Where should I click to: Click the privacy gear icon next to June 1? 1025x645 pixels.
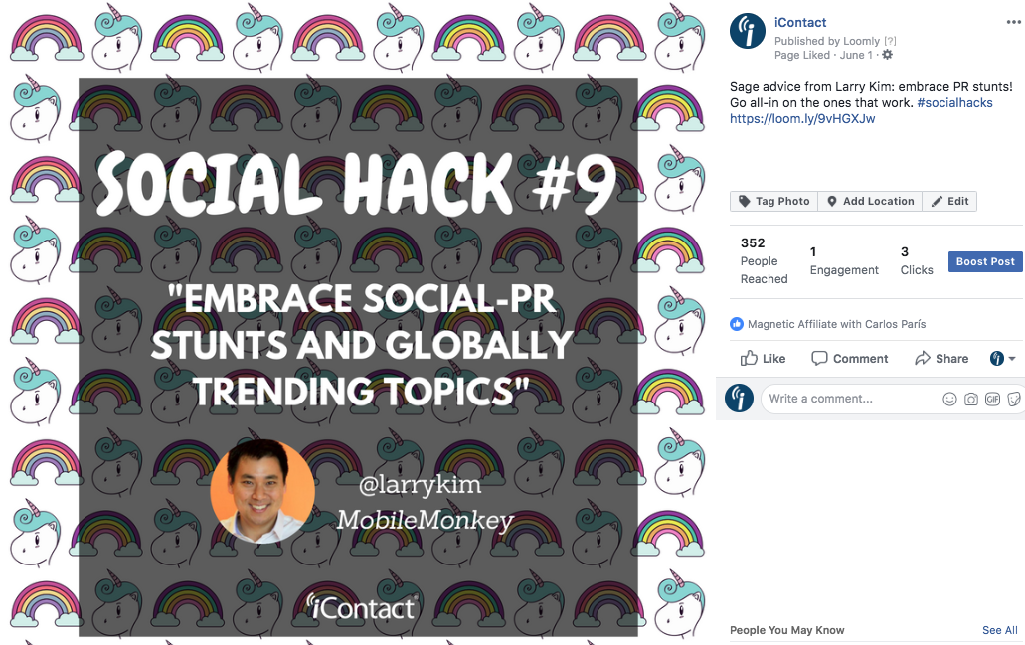pyautogui.click(x=888, y=55)
